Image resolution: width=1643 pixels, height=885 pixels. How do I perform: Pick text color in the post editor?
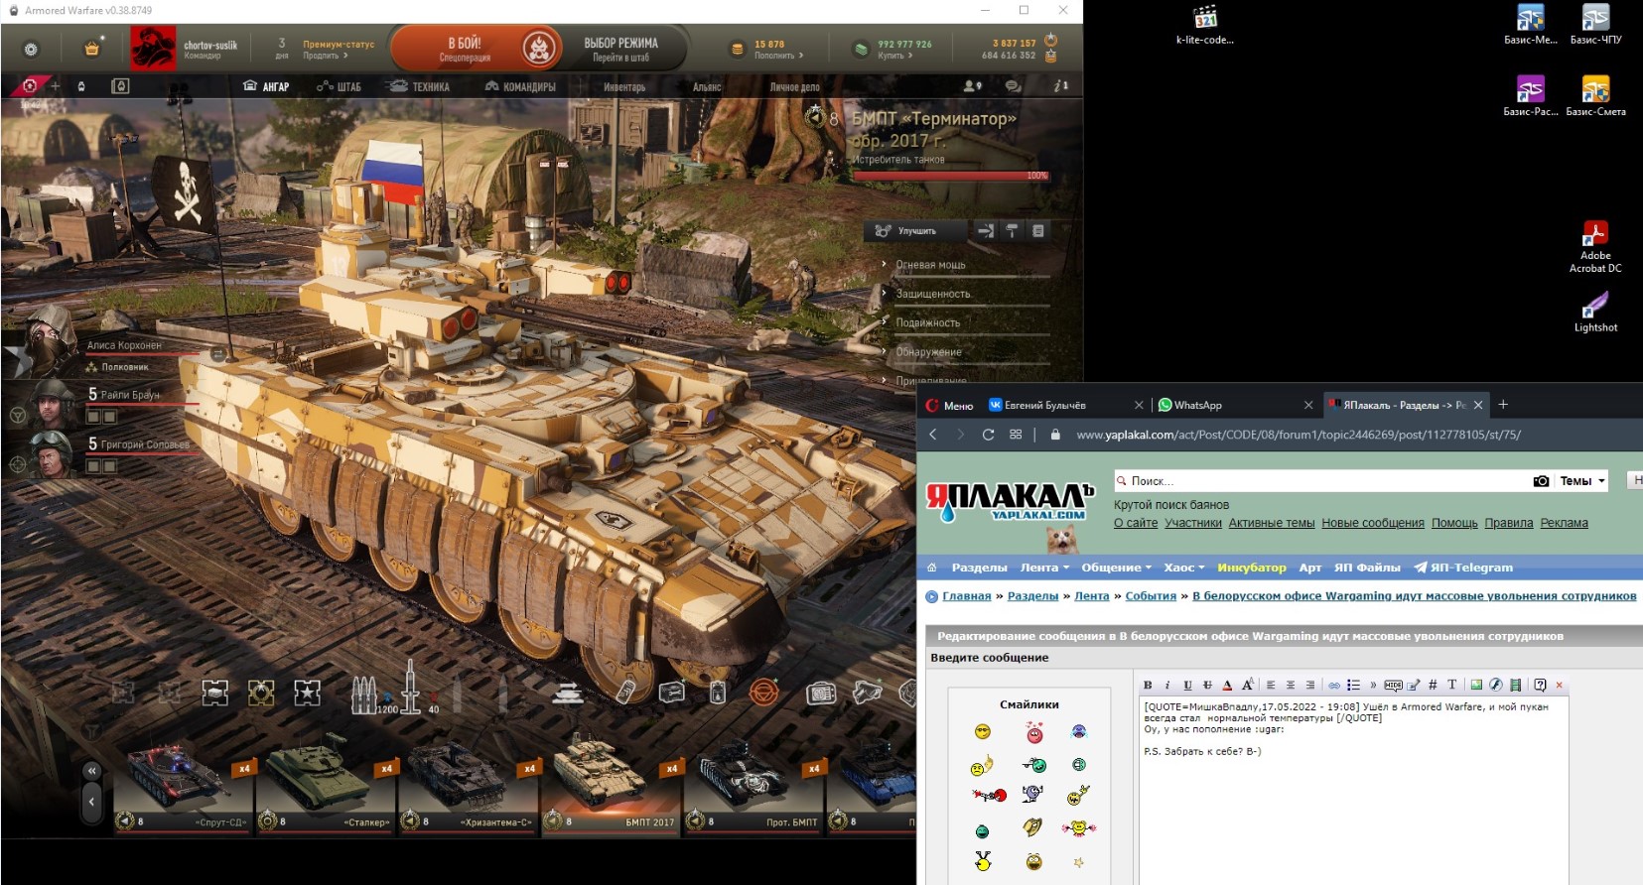[1227, 685]
